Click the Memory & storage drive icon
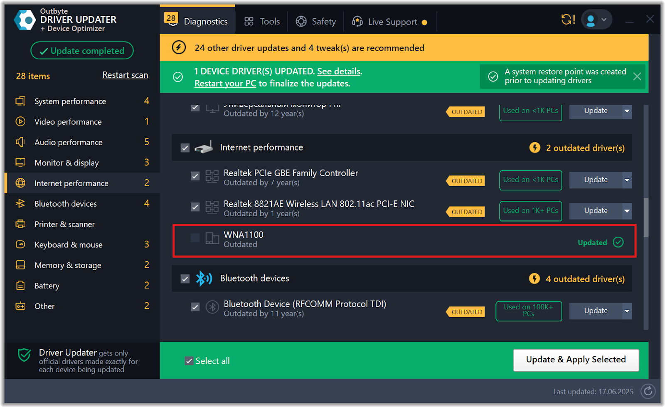Viewport: 665px width, 407px height. [x=20, y=265]
